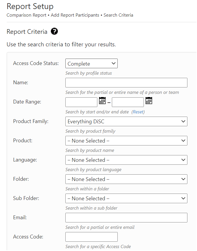The image size is (197, 251).
Task: Focus the Access Code input field
Action: pos(92,237)
